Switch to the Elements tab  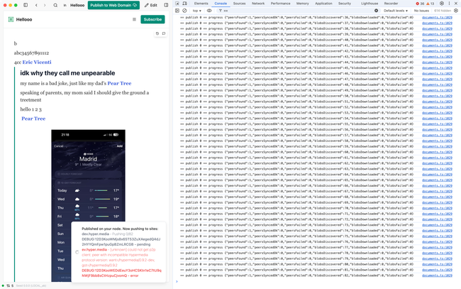pyautogui.click(x=201, y=4)
